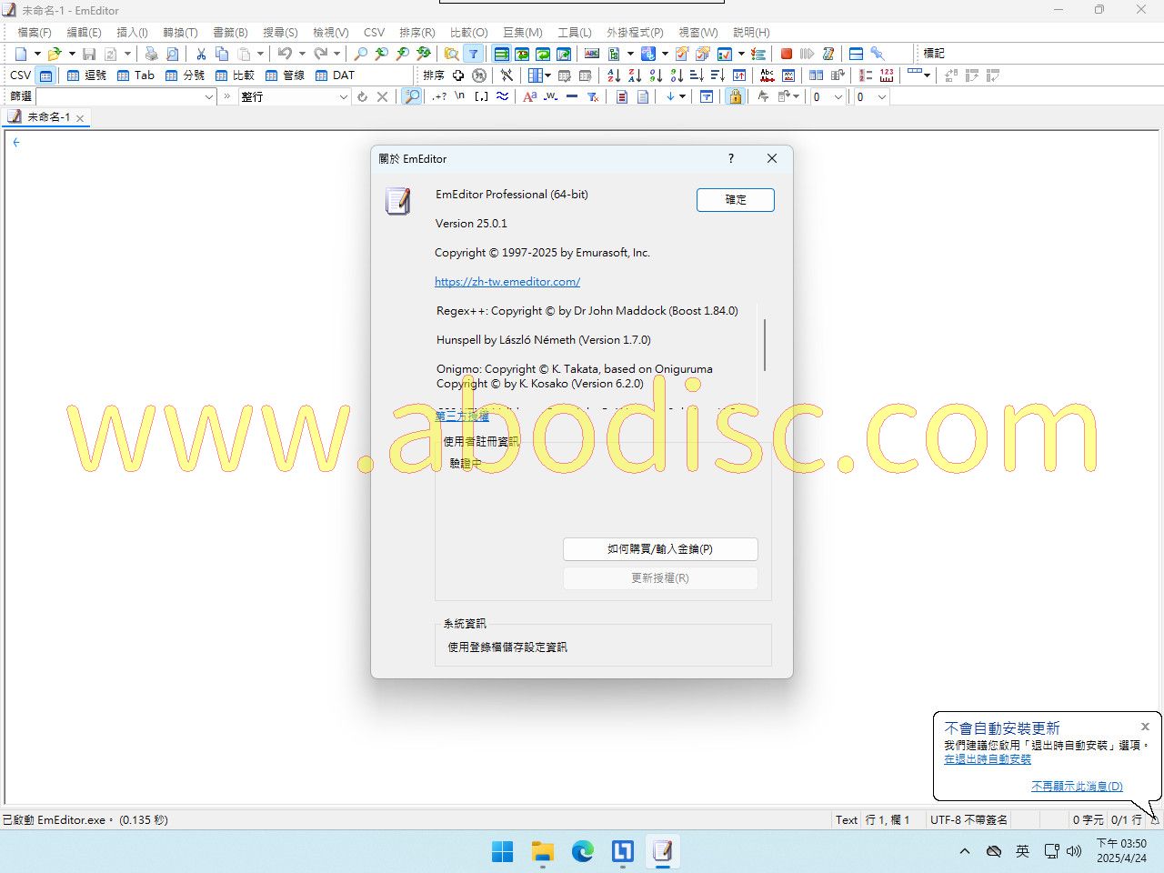Click the blue bookmark dash icon
Image resolution: width=1164 pixels, height=873 pixels.
click(x=572, y=96)
